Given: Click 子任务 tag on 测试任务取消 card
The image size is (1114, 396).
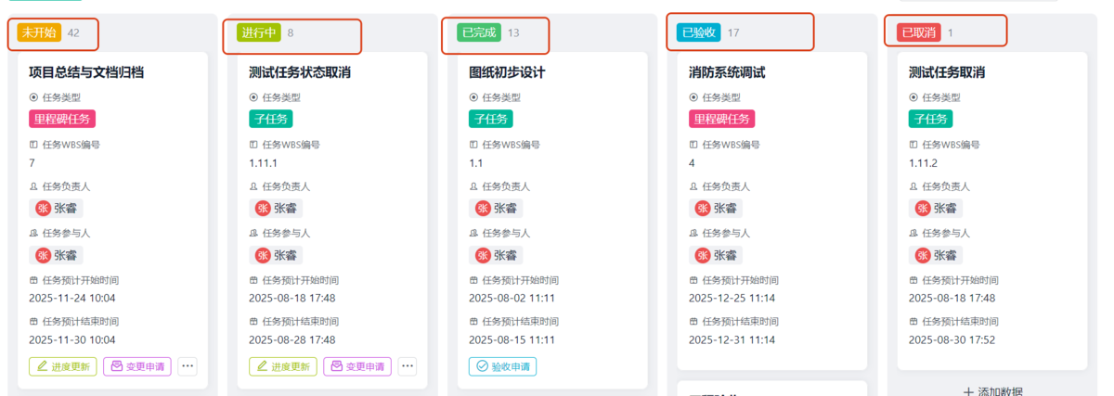Looking at the screenshot, I should [931, 119].
